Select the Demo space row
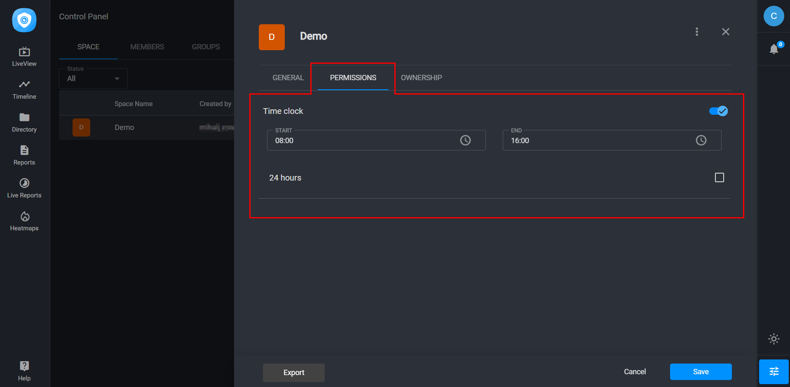The height and width of the screenshot is (387, 790). tap(124, 127)
